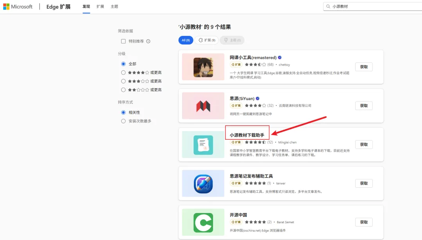Switch to the 主题 tab in header

point(114,7)
